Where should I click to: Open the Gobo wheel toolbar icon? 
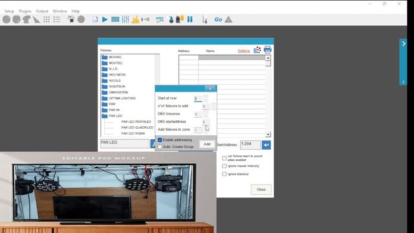(6, 19)
